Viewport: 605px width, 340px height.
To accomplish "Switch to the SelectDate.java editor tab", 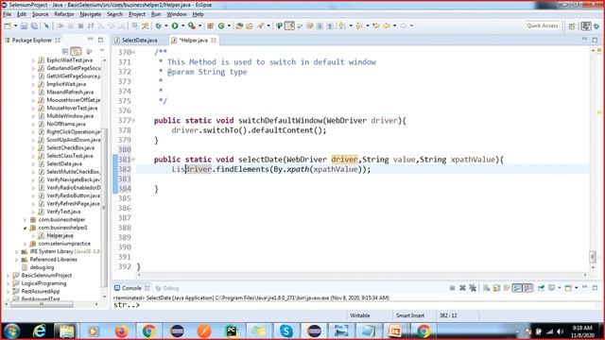I will tap(139, 40).
